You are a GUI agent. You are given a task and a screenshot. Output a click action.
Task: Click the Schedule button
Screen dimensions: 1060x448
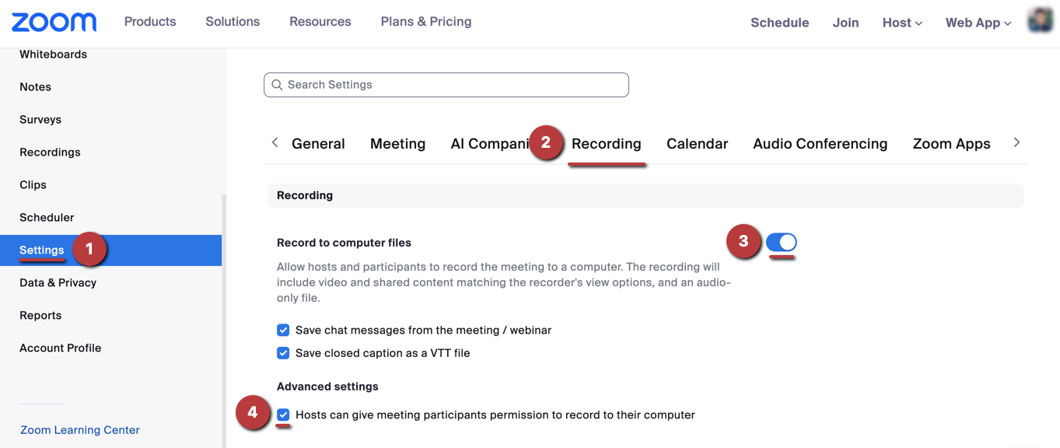point(779,23)
